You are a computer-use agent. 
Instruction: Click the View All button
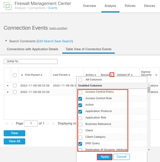pyautogui.click(x=14, y=141)
